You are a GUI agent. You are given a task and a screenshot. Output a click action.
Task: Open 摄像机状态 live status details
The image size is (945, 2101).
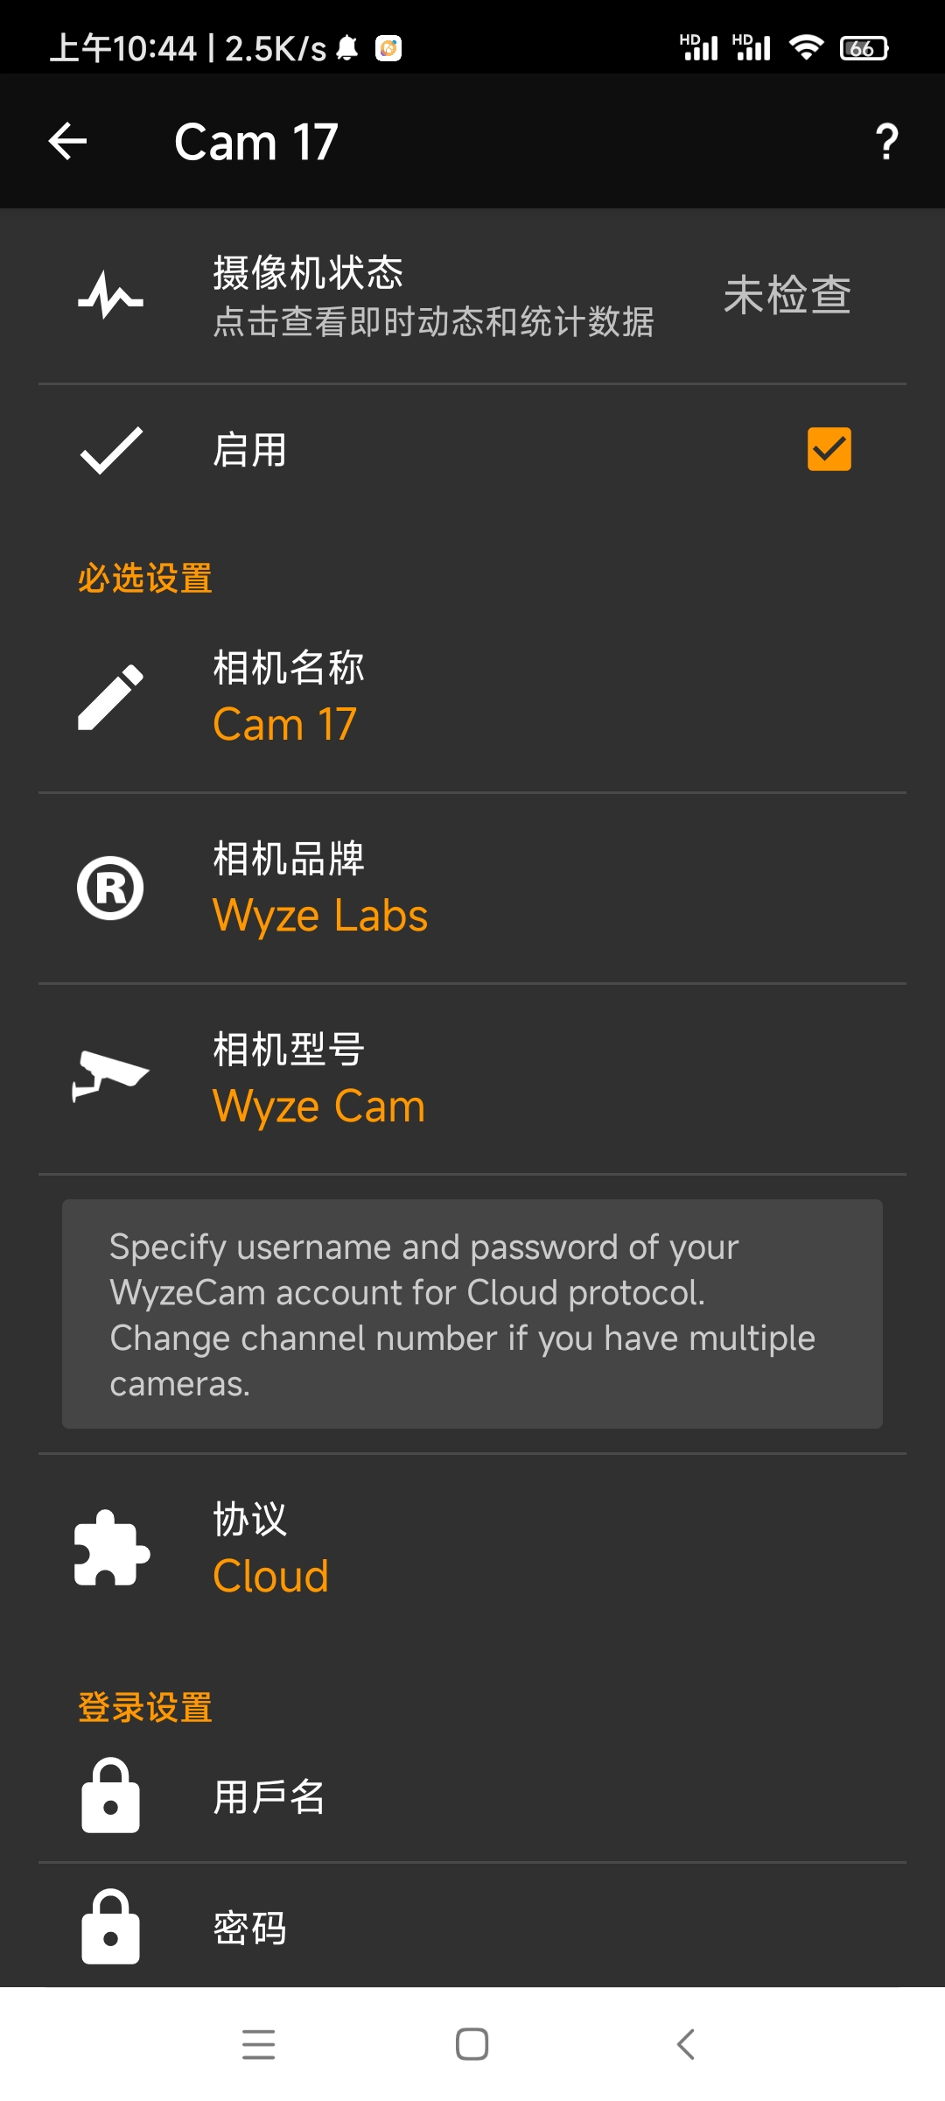pos(433,296)
